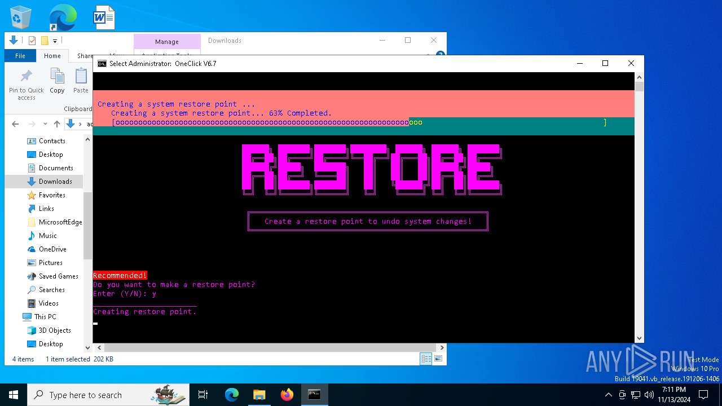Open the Recycle Bin desktop icon
The height and width of the screenshot is (406, 722).
(x=21, y=17)
